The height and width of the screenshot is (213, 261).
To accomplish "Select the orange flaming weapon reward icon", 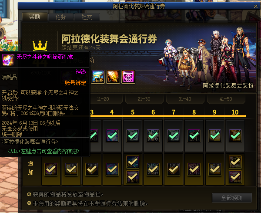I will click(113, 77).
